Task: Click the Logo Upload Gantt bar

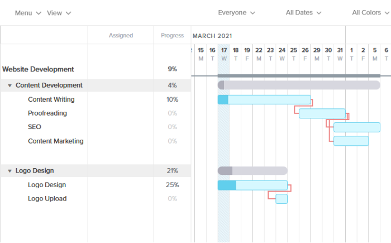Action: 282,199
